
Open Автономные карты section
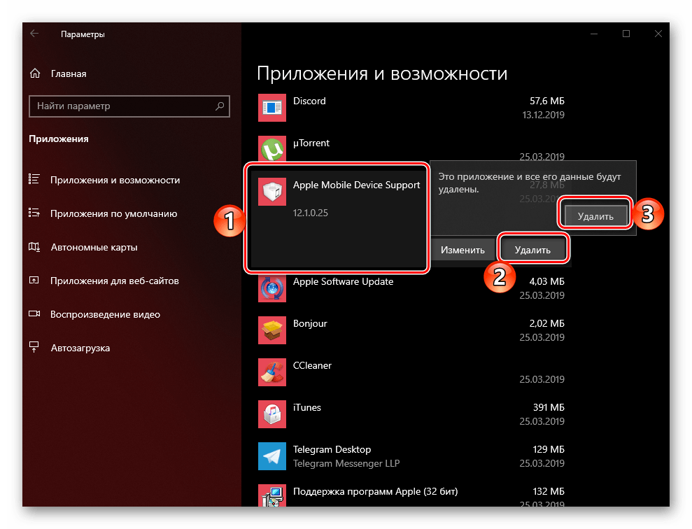pyautogui.click(x=94, y=247)
